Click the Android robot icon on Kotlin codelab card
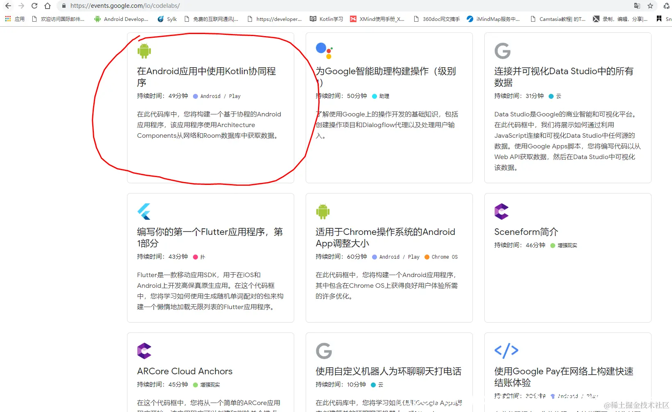This screenshot has width=672, height=412. tap(144, 50)
